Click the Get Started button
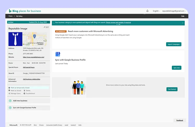The width and height of the screenshot is (195, 127). 172,89
